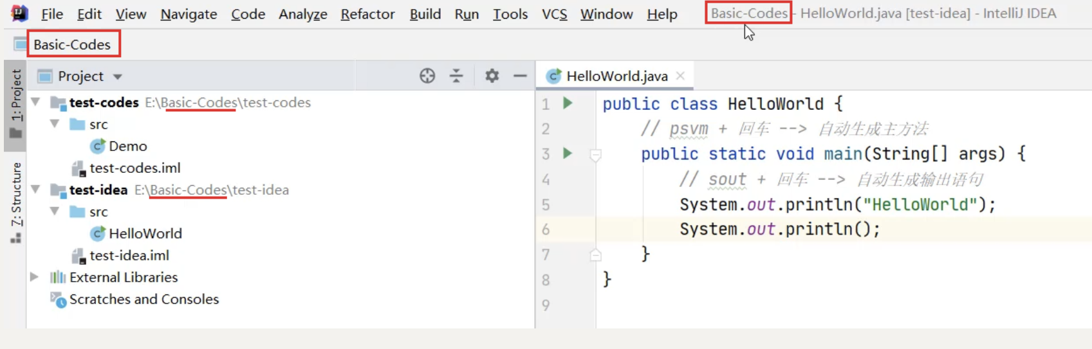
Task: Open Project panel settings gear
Action: tap(492, 76)
